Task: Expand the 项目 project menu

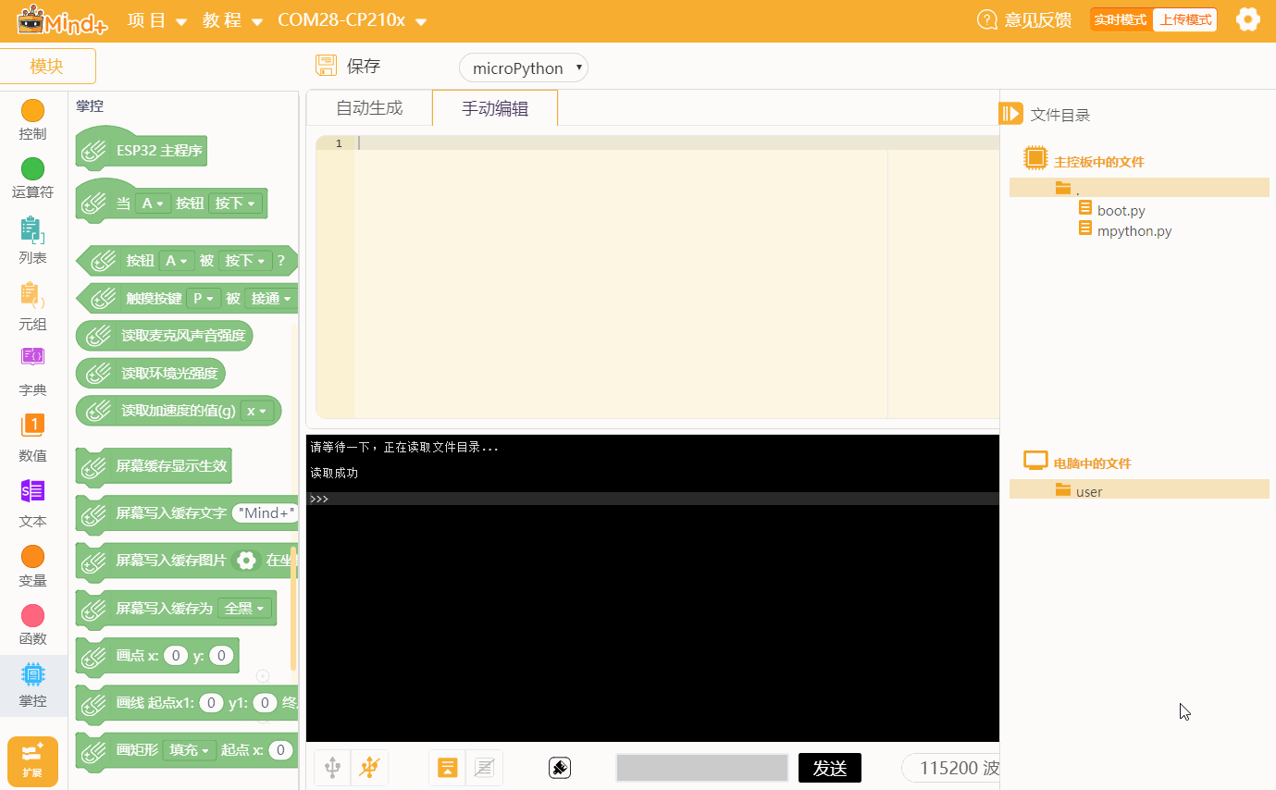Action: (156, 20)
